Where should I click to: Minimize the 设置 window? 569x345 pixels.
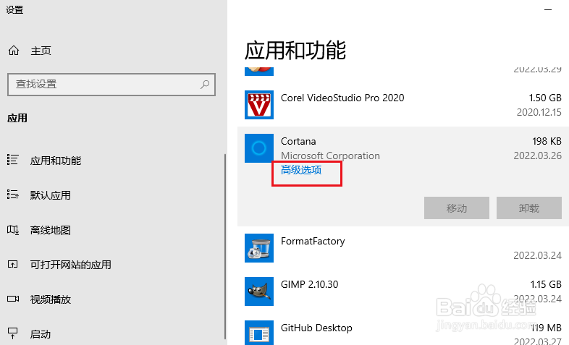(548, 10)
